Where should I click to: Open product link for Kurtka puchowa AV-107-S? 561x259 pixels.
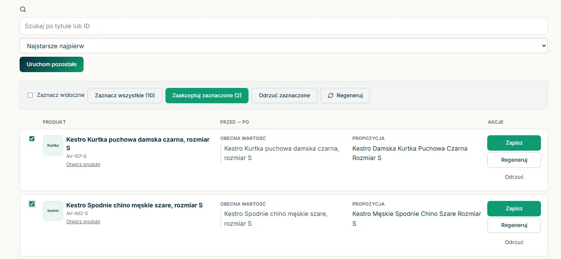[x=83, y=164]
